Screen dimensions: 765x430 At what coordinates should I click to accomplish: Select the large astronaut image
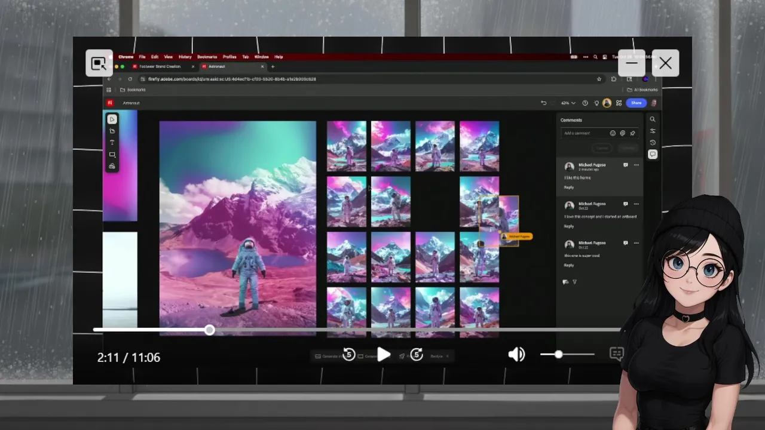[x=238, y=227]
